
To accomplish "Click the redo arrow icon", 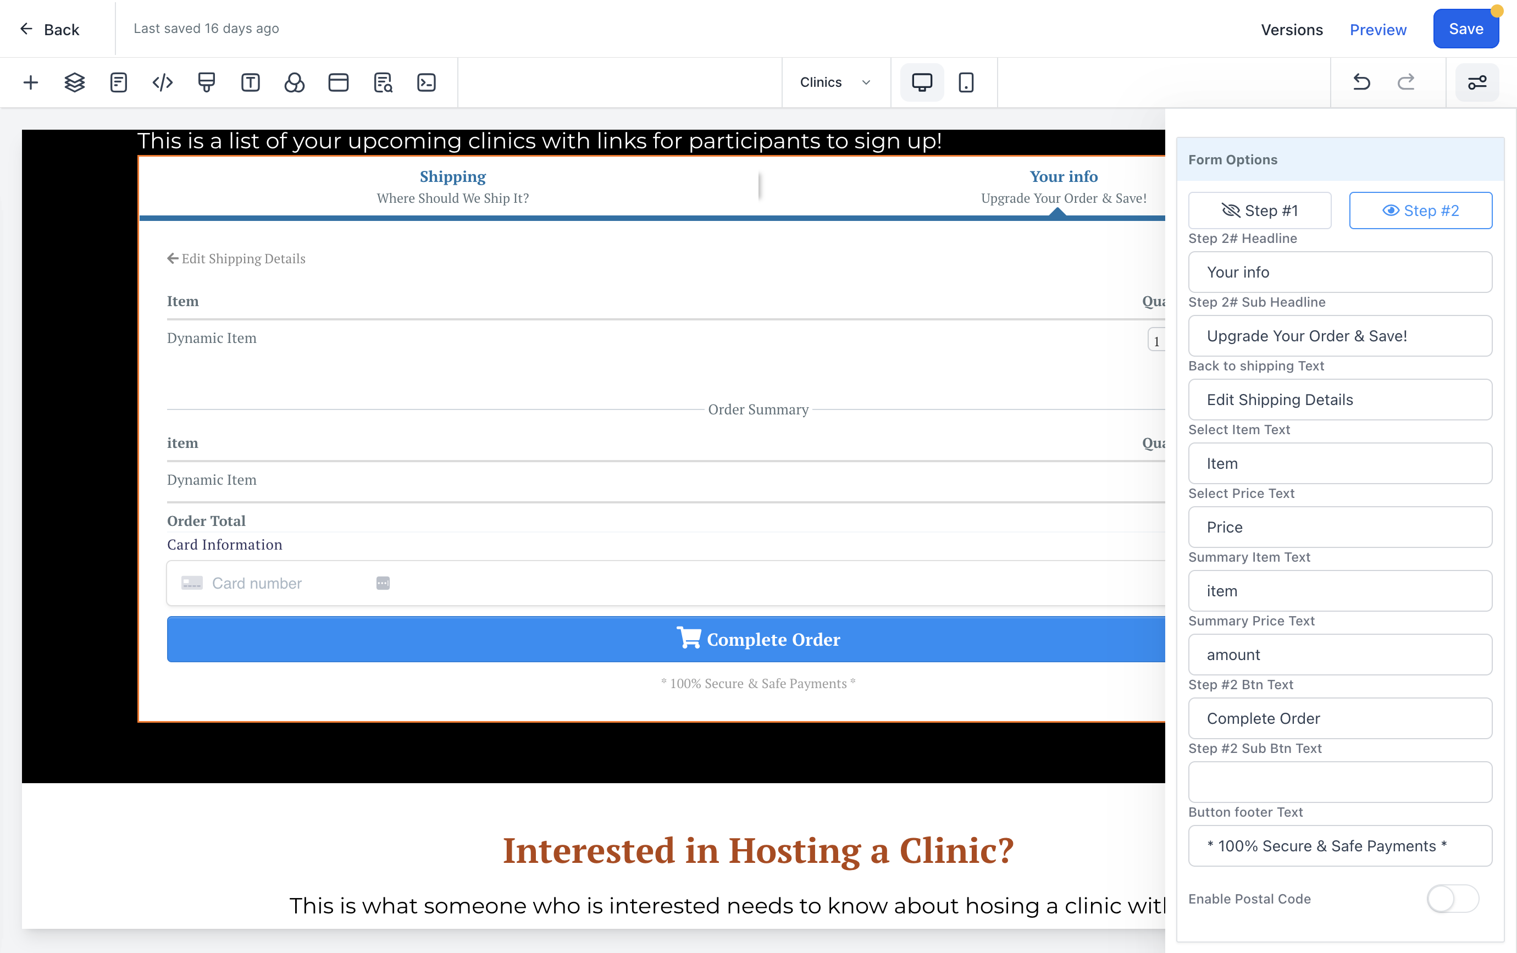I will (1406, 82).
